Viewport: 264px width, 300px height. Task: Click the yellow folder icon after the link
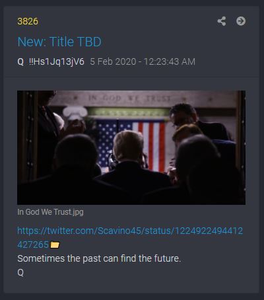[x=55, y=244]
